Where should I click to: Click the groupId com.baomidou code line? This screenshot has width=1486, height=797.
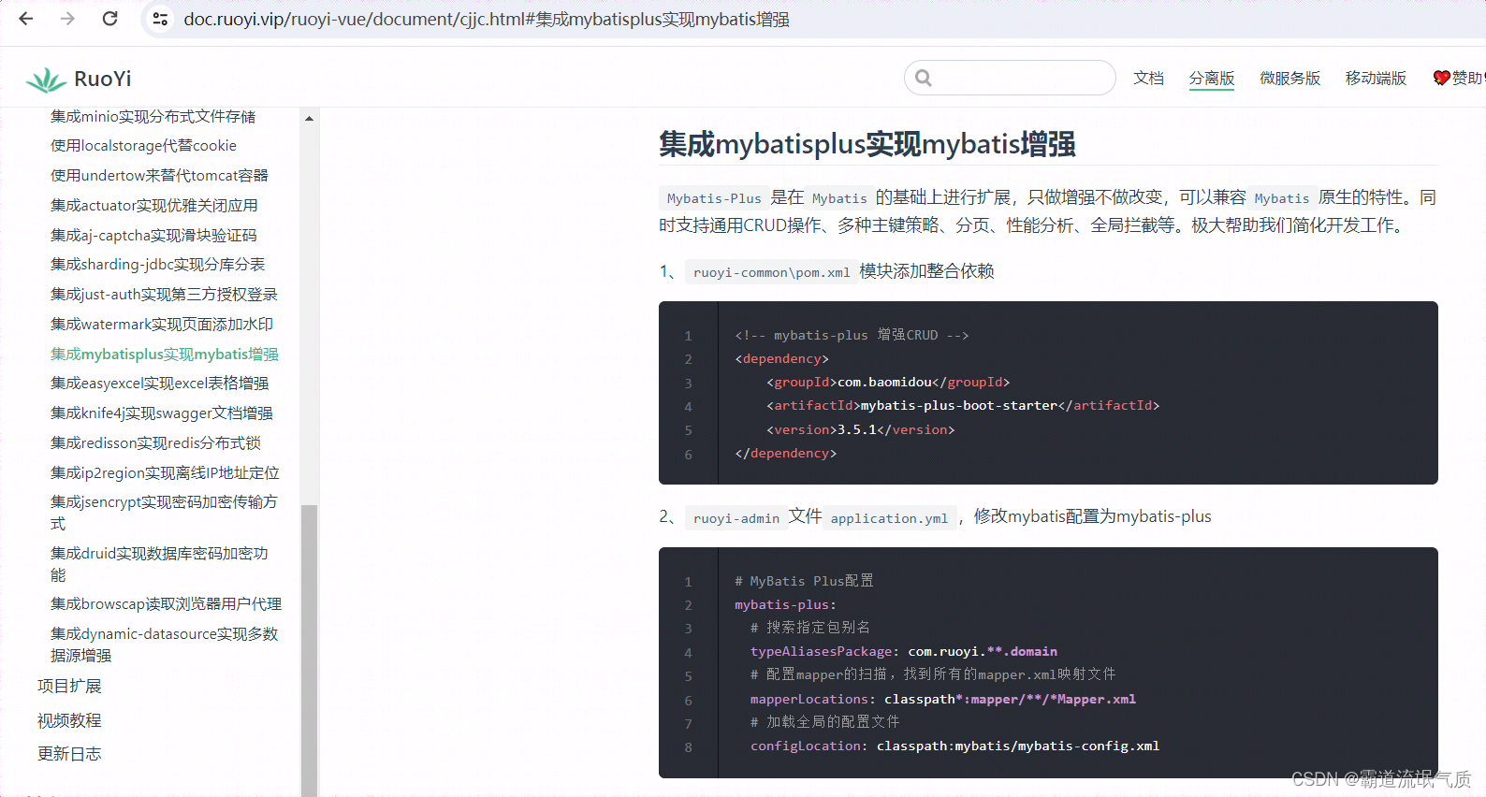point(888,382)
